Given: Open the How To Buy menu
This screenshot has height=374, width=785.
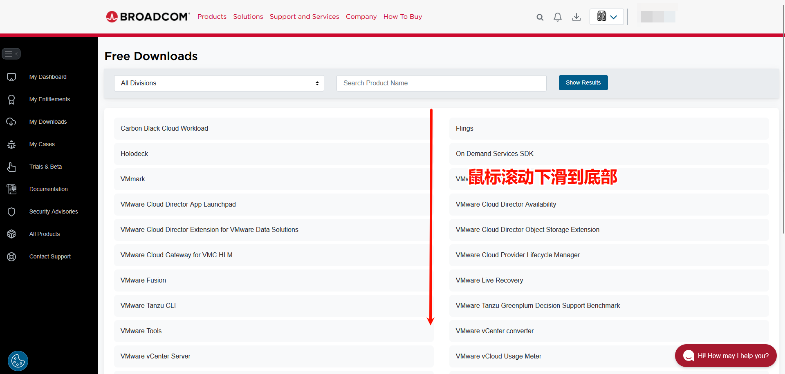Looking at the screenshot, I should (403, 17).
